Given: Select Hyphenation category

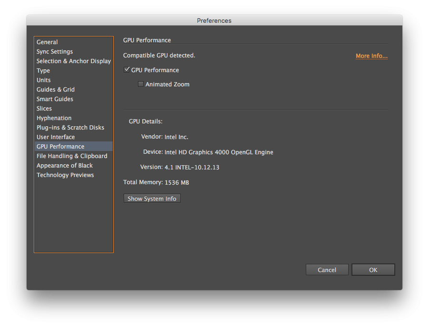Looking at the screenshot, I should 74,118.
